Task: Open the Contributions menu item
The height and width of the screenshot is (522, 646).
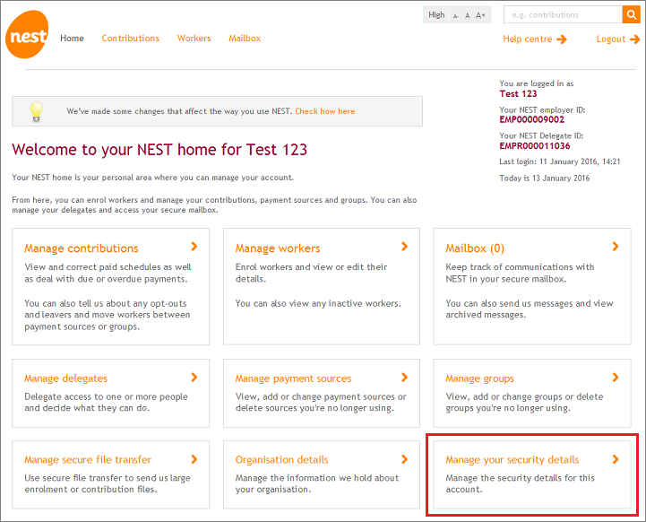Action: pos(131,39)
